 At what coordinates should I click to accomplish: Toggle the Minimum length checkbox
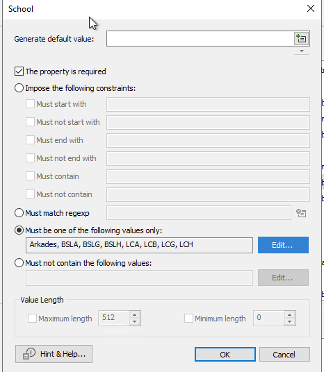188,318
